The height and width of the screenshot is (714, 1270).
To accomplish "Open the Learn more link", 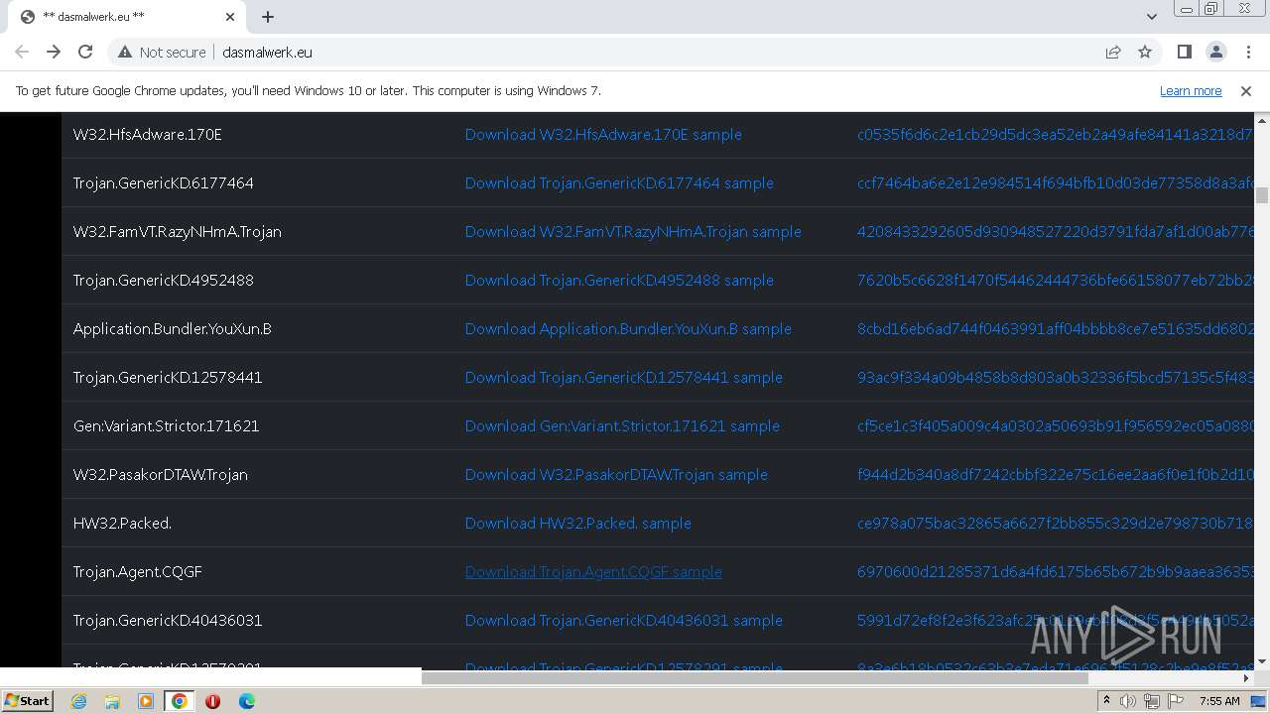I will point(1191,90).
